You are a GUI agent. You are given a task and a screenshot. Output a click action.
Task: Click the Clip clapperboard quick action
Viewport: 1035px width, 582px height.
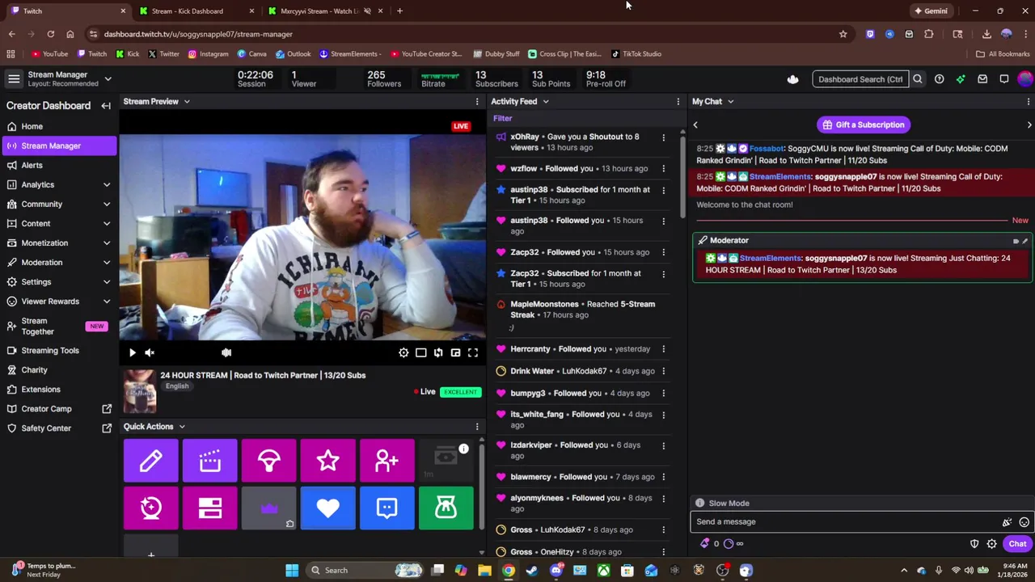tap(210, 461)
